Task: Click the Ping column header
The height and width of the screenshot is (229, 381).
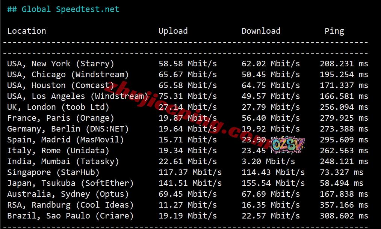Action: pyautogui.click(x=334, y=31)
